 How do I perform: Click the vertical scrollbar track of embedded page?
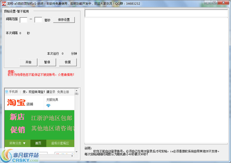tap(76, 120)
